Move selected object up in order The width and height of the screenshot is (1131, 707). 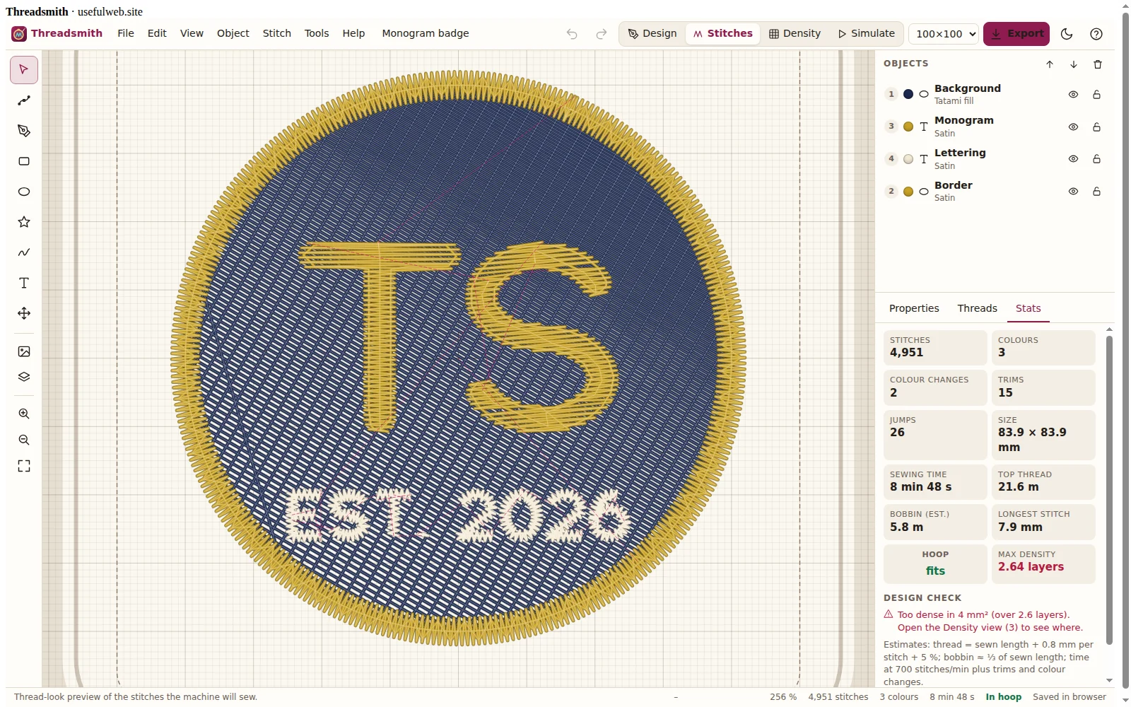[1050, 64]
